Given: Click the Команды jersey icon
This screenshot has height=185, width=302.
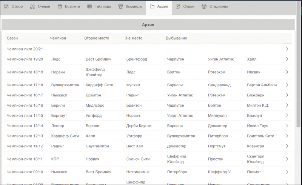Looking at the screenshot, I should (x=120, y=6).
